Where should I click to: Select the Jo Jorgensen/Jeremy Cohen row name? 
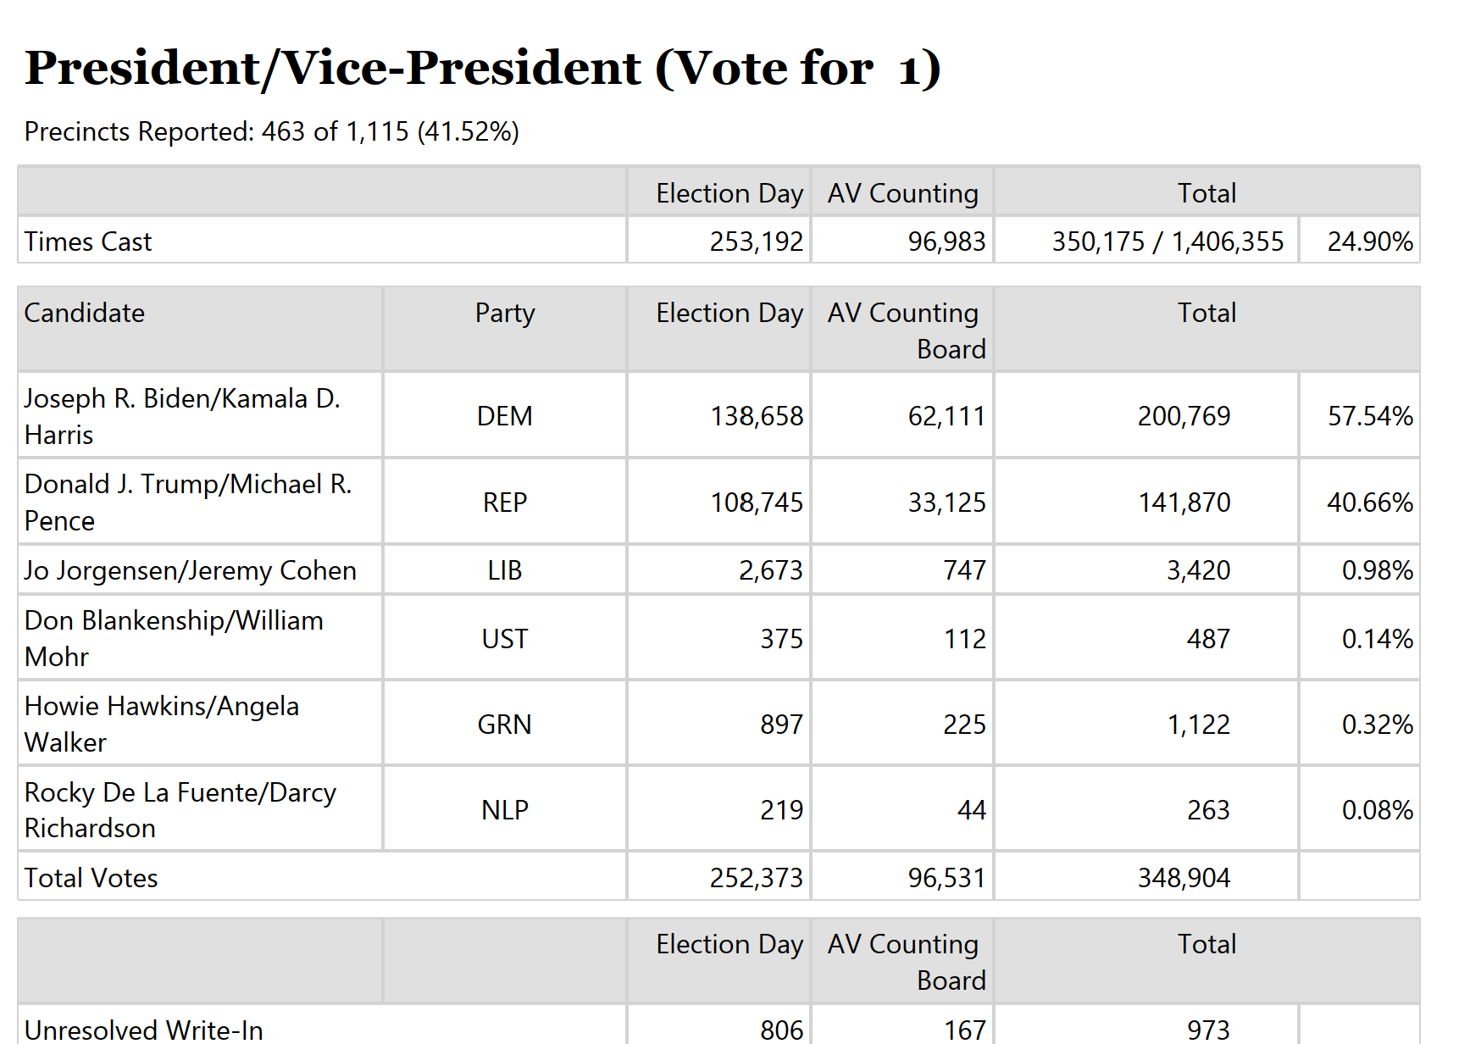(191, 570)
